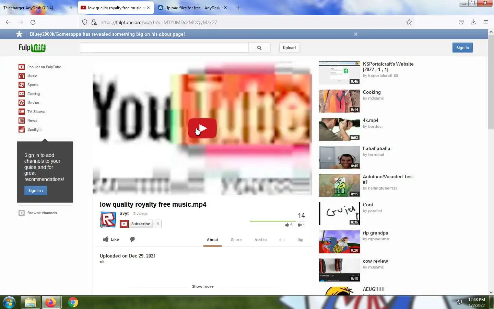Click the FulpTube search input field

click(x=164, y=48)
